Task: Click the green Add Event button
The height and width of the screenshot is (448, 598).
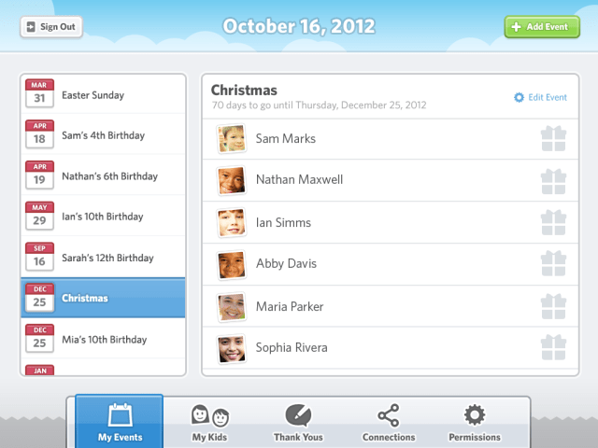Action: [542, 27]
